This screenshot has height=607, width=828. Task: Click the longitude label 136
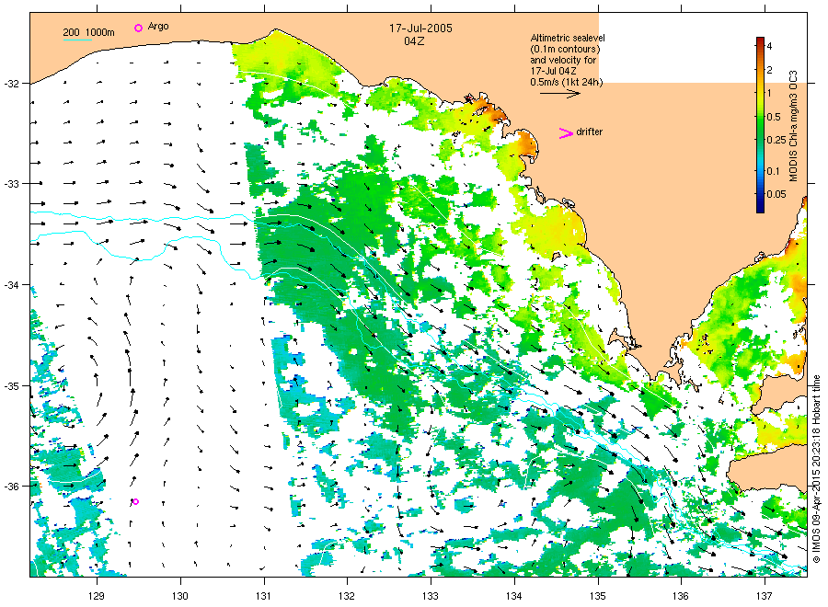click(681, 596)
